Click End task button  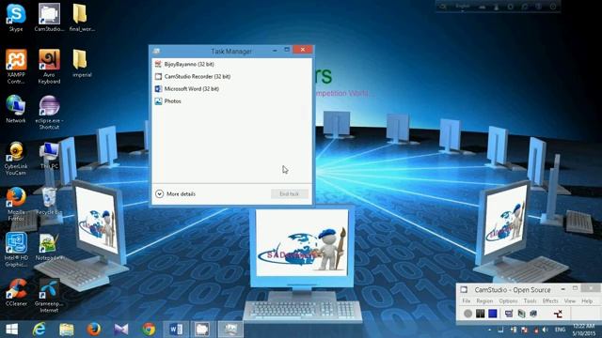(x=290, y=194)
